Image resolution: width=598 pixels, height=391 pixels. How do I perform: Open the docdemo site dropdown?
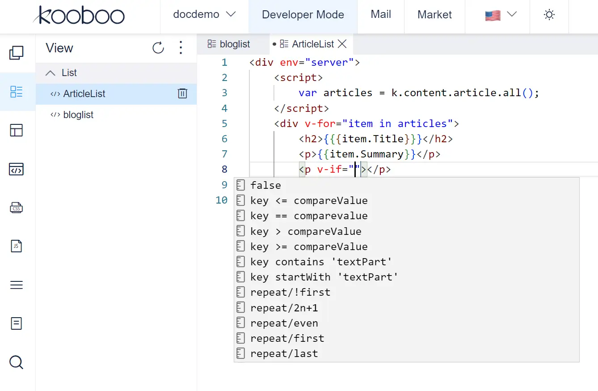(204, 15)
